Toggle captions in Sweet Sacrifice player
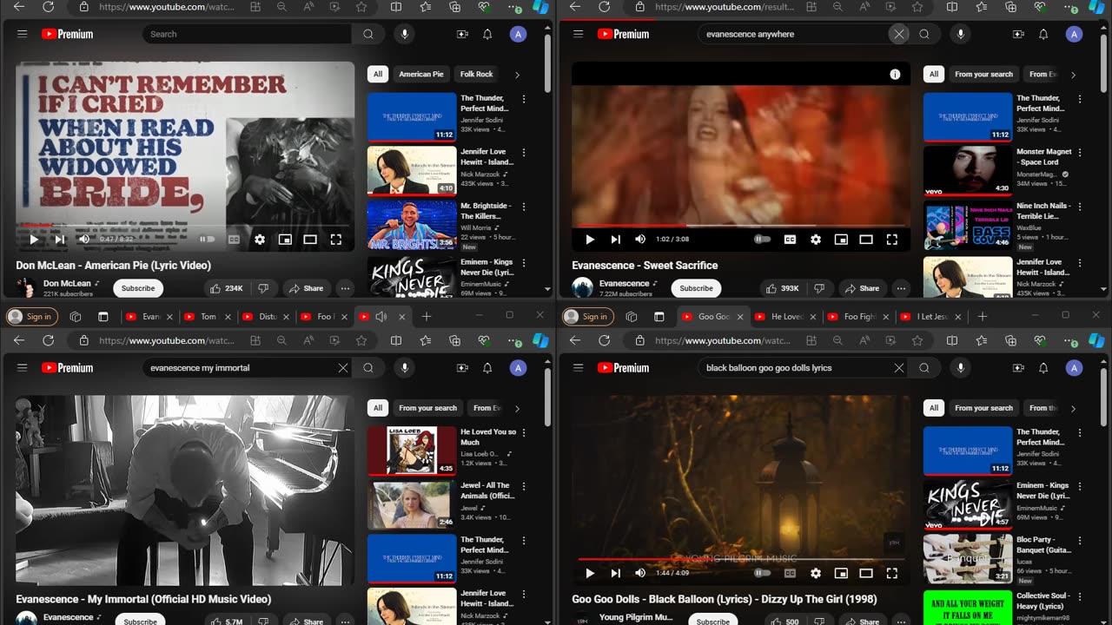This screenshot has width=1112, height=625. click(x=790, y=240)
